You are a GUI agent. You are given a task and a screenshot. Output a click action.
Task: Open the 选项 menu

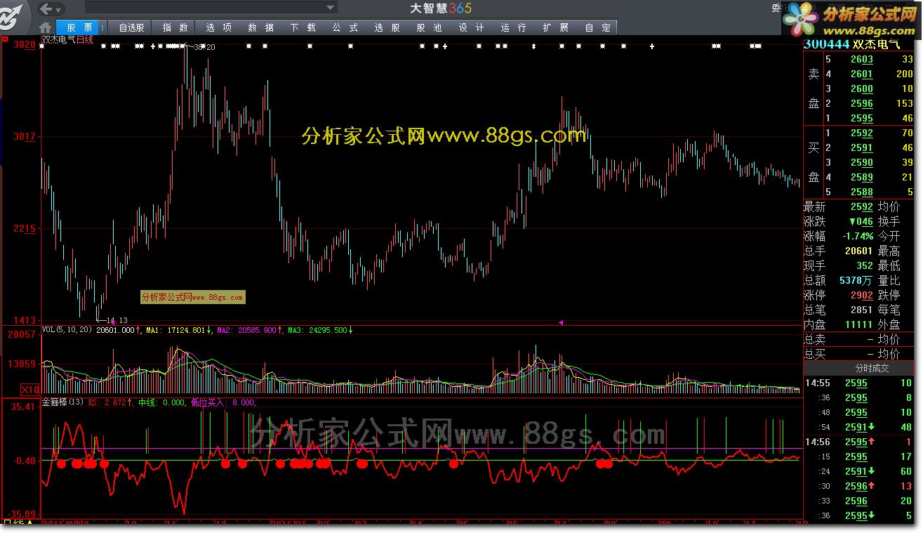click(x=218, y=27)
